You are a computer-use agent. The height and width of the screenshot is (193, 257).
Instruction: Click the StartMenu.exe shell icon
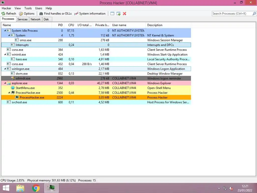tap(13, 88)
